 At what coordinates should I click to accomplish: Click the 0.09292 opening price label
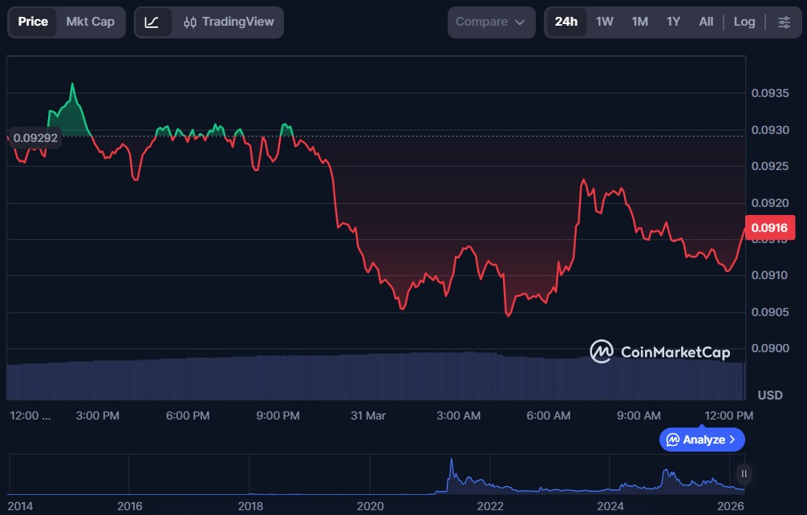pos(35,137)
